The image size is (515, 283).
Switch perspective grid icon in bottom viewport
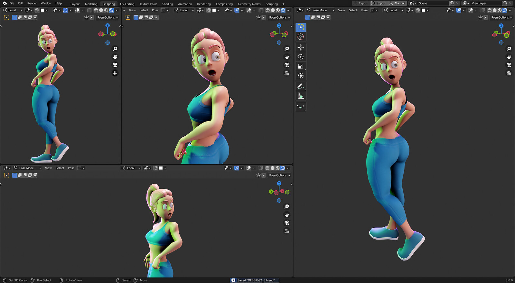pos(286,231)
